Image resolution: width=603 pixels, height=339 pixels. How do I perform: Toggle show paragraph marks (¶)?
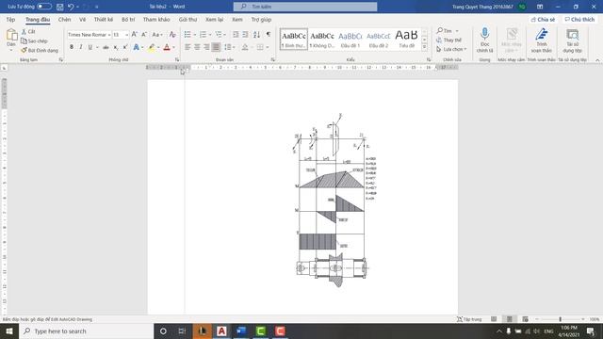coord(269,35)
